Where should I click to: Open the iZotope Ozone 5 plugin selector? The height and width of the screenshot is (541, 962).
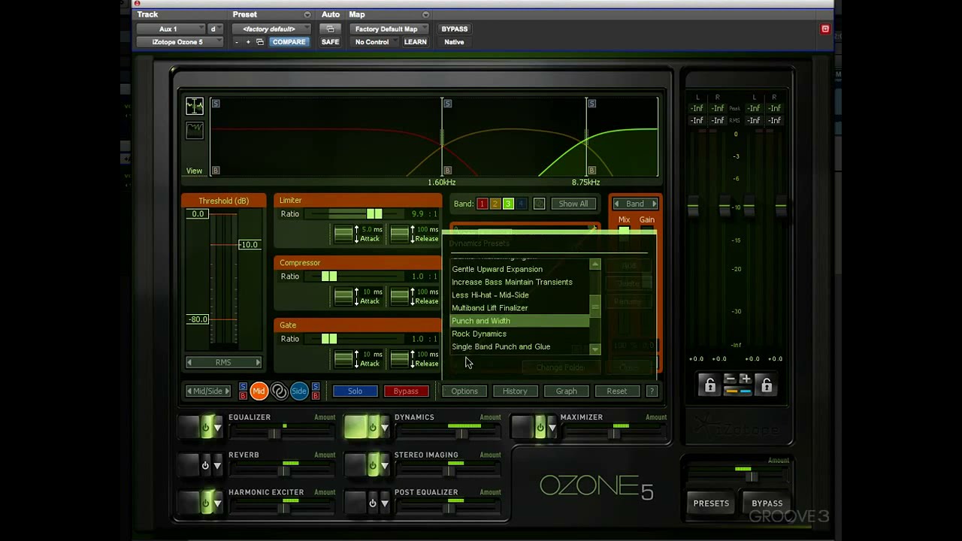179,42
